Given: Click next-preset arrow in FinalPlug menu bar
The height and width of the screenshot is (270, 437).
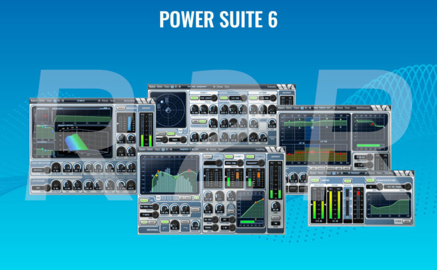Looking at the screenshot, I should pyautogui.click(x=366, y=173).
